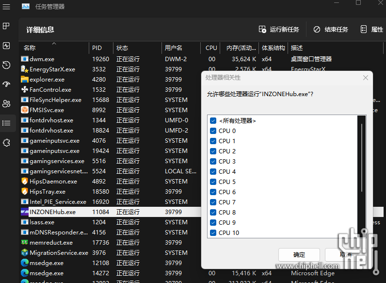Uncheck the CPU 5 checkbox
This screenshot has height=283, width=386.
click(x=213, y=182)
